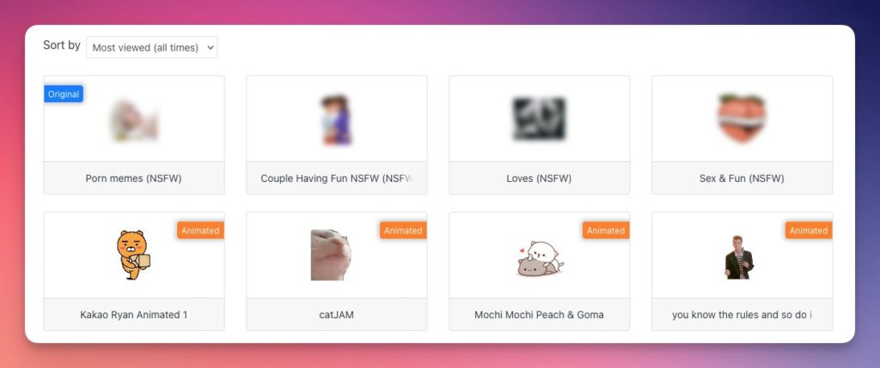The image size is (880, 368).
Task: Select the Mochi Mochi cats sticker image
Action: pos(540,258)
